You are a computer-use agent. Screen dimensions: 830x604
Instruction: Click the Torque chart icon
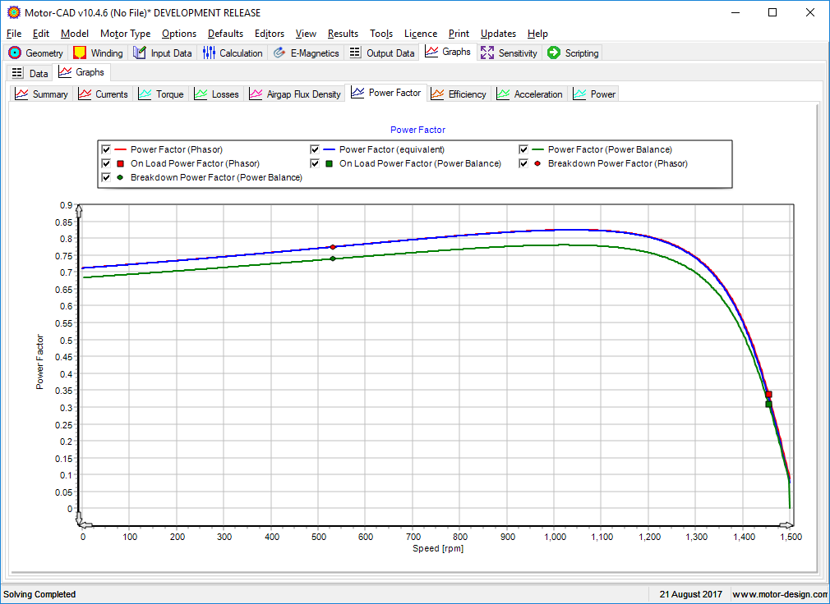pos(145,94)
